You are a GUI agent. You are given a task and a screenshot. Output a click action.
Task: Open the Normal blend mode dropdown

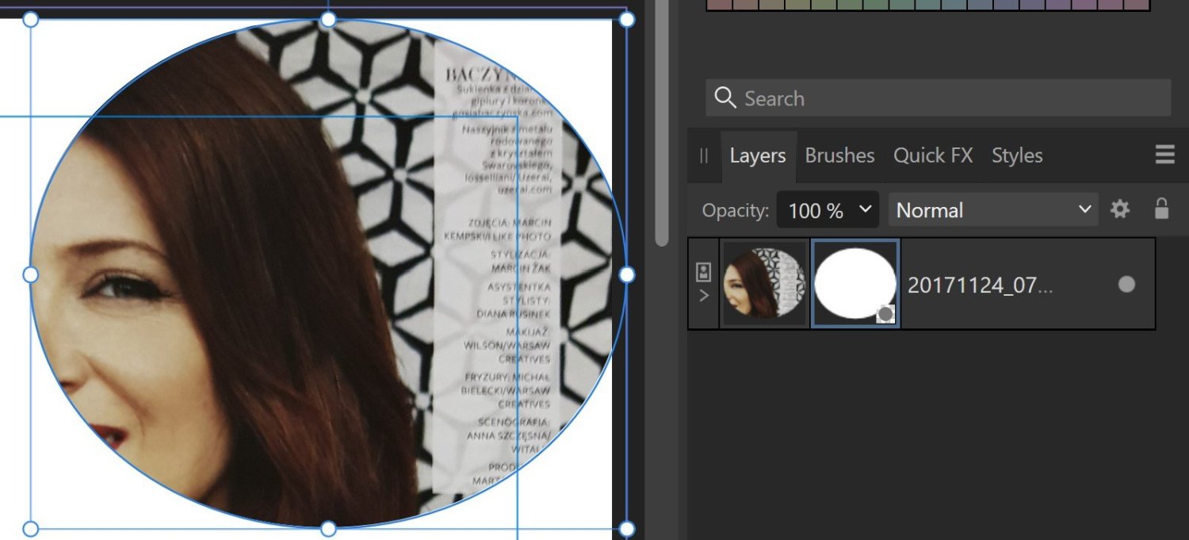(993, 210)
